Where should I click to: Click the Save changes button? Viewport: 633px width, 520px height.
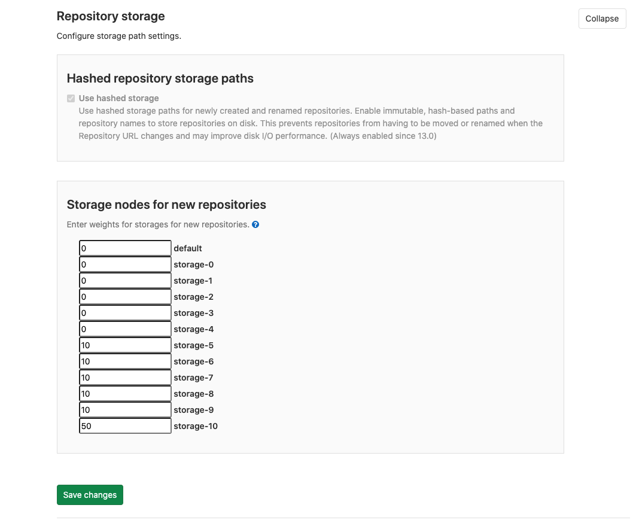[90, 495]
